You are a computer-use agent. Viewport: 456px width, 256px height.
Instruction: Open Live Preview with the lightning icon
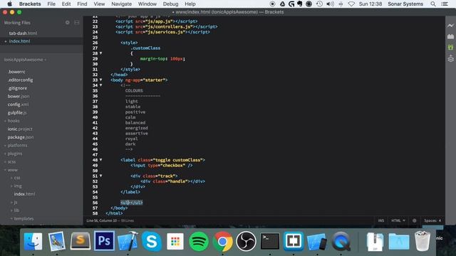[x=450, y=26]
